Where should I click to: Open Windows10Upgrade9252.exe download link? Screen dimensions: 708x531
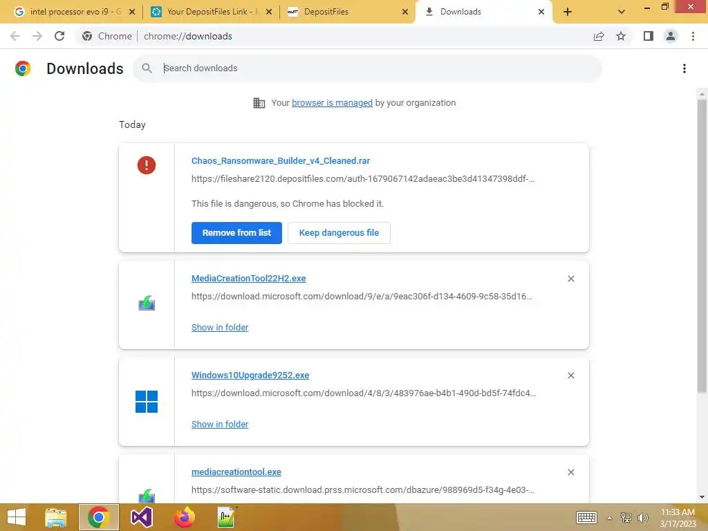(x=250, y=375)
